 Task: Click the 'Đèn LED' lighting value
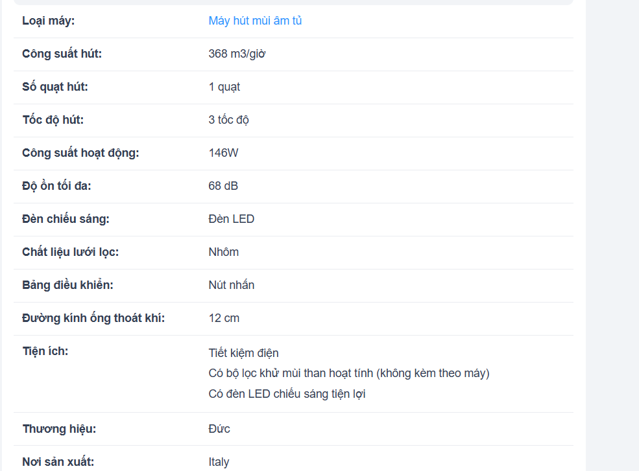point(231,219)
